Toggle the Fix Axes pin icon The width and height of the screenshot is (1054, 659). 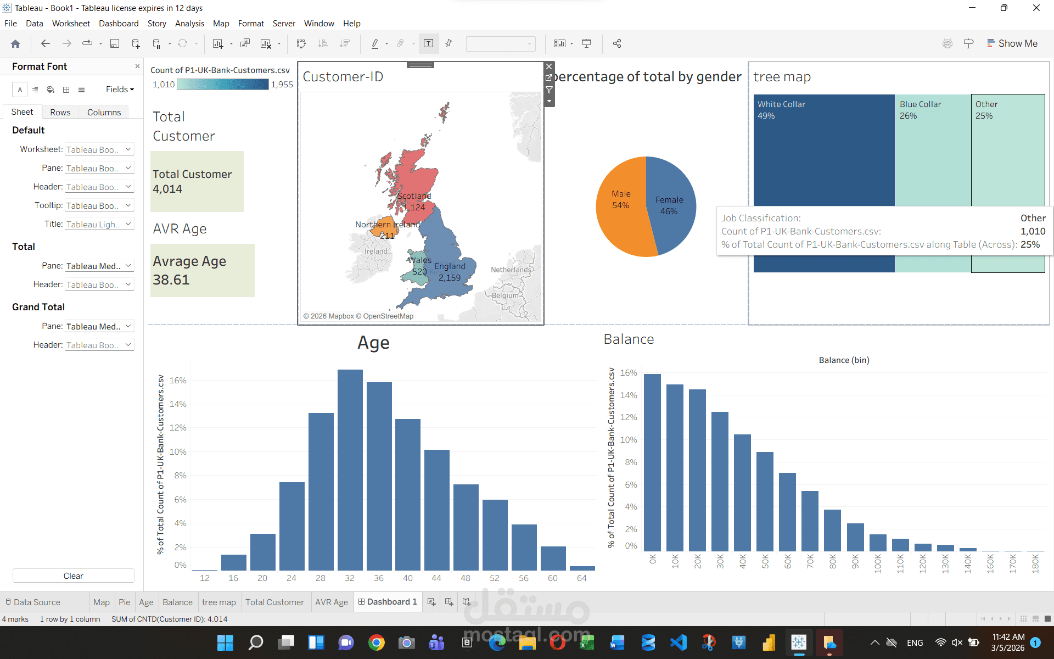pos(448,43)
